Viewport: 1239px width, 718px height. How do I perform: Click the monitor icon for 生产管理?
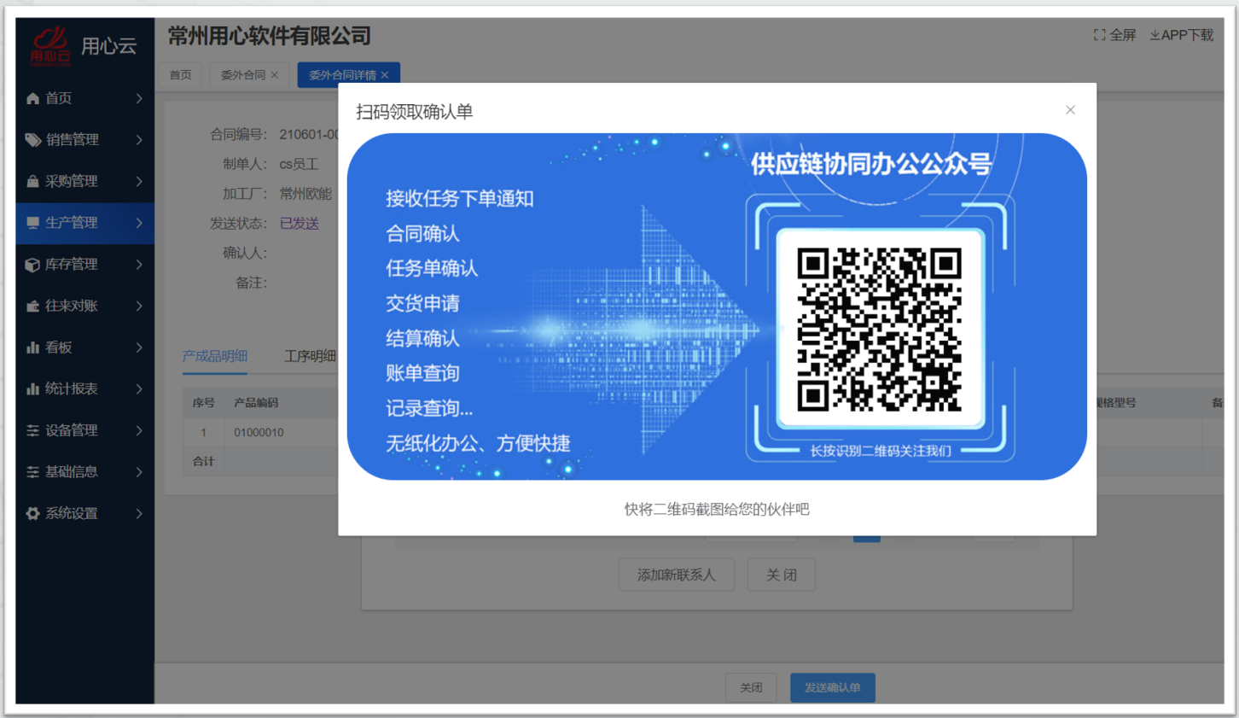point(32,223)
